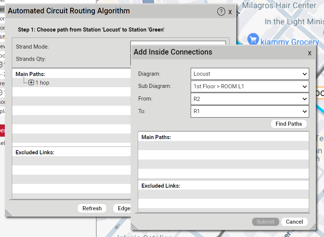
Task: Expand the To dropdown set to R1
Action: click(x=250, y=111)
